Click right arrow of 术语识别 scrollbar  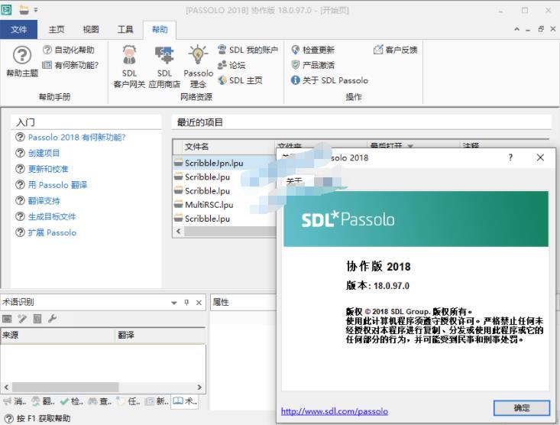(199, 387)
